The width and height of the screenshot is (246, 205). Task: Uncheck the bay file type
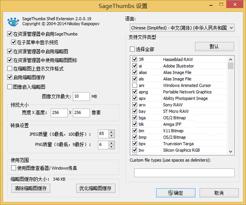(134, 111)
